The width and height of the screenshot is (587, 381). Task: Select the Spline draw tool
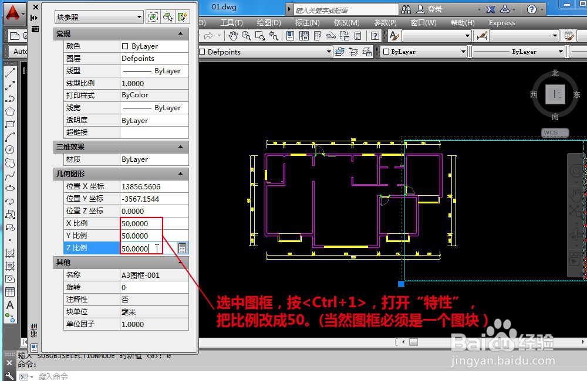(x=10, y=175)
